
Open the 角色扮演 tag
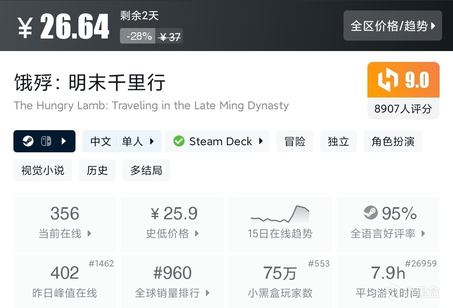point(393,141)
